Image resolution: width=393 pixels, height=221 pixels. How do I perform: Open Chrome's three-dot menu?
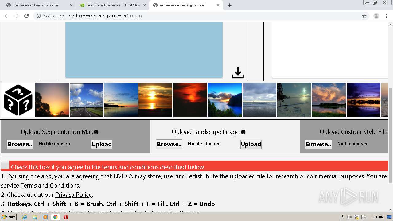coord(386,16)
